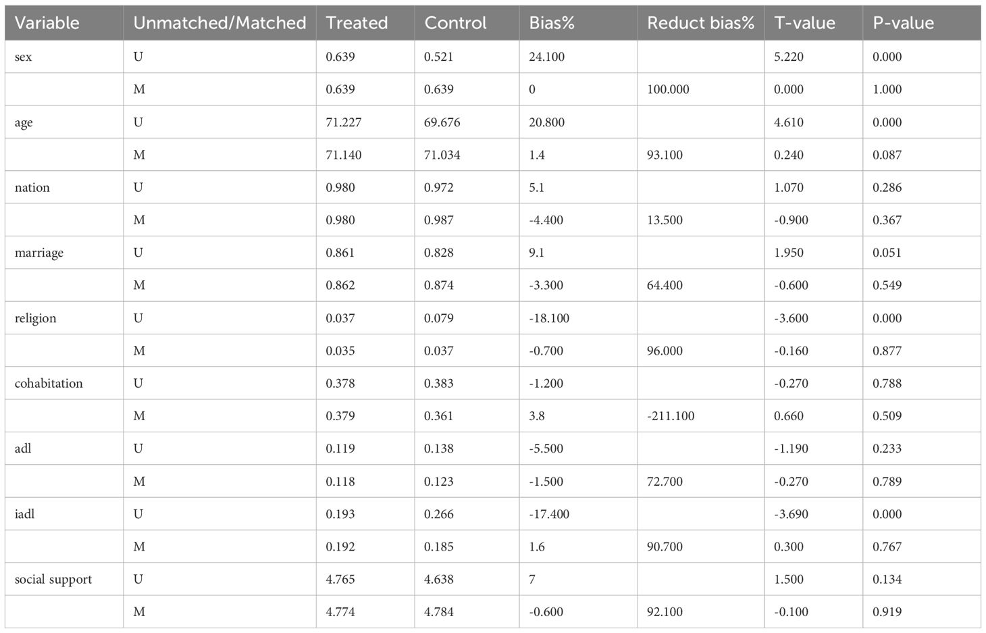Click the 'social support' row label
This screenshot has width=986, height=633.
click(x=53, y=579)
